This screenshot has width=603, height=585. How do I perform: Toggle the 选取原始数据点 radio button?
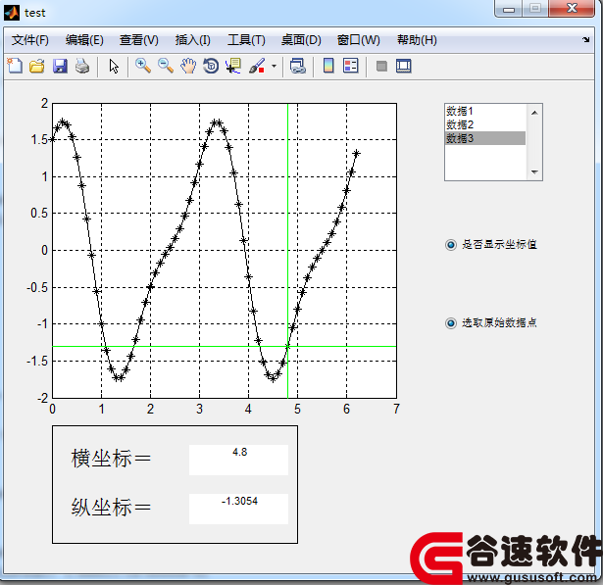coord(451,323)
